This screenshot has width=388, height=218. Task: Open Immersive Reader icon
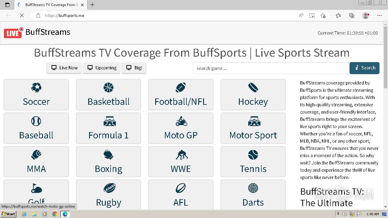pyautogui.click(x=312, y=15)
